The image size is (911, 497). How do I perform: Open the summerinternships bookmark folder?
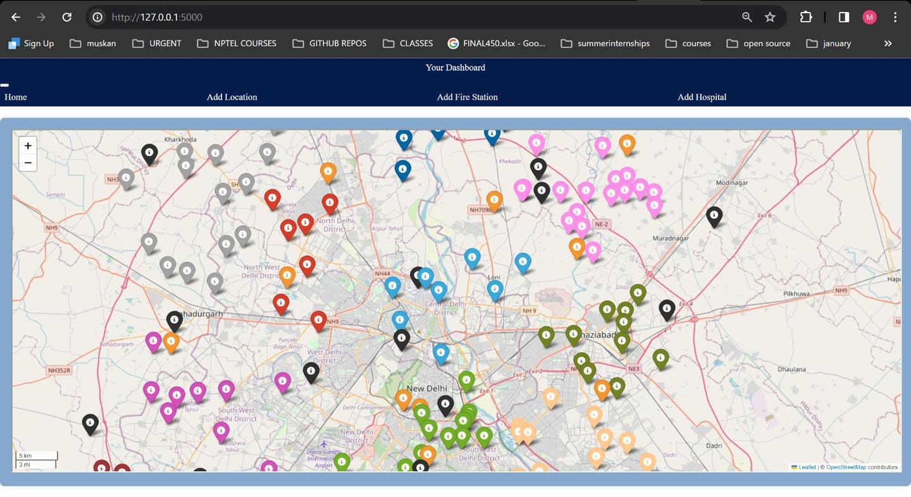605,44
